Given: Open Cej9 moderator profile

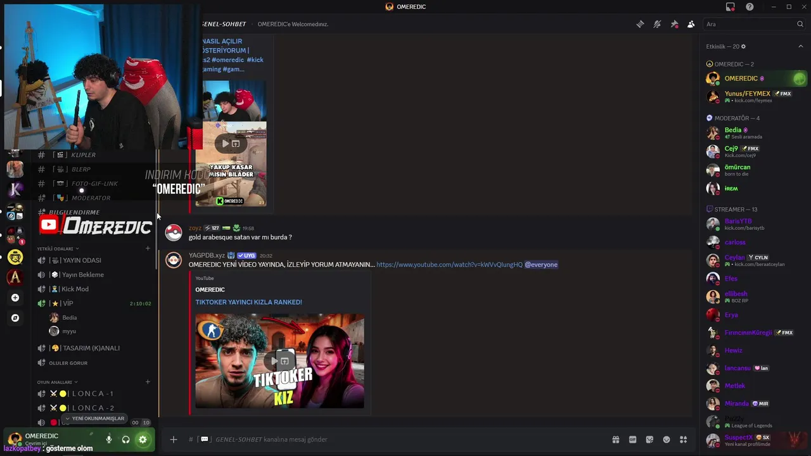Looking at the screenshot, I should 756,151.
